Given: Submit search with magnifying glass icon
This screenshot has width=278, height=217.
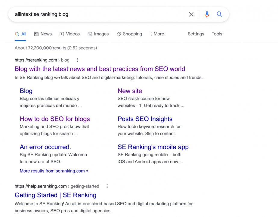Looking at the screenshot, I should click(220, 14).
